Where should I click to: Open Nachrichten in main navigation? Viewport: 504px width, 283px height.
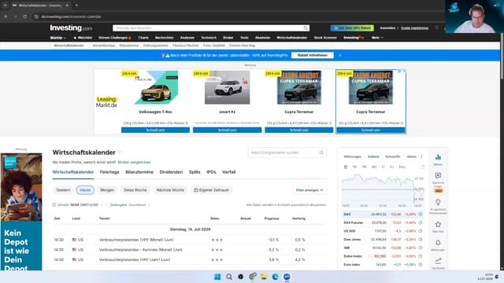164,38
